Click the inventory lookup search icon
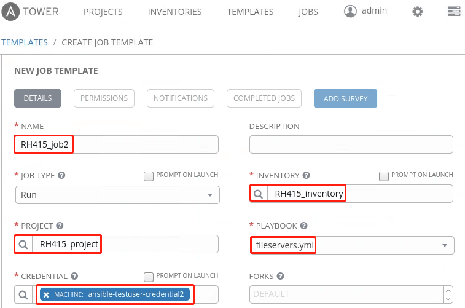This screenshot has height=308, width=465. click(x=259, y=194)
